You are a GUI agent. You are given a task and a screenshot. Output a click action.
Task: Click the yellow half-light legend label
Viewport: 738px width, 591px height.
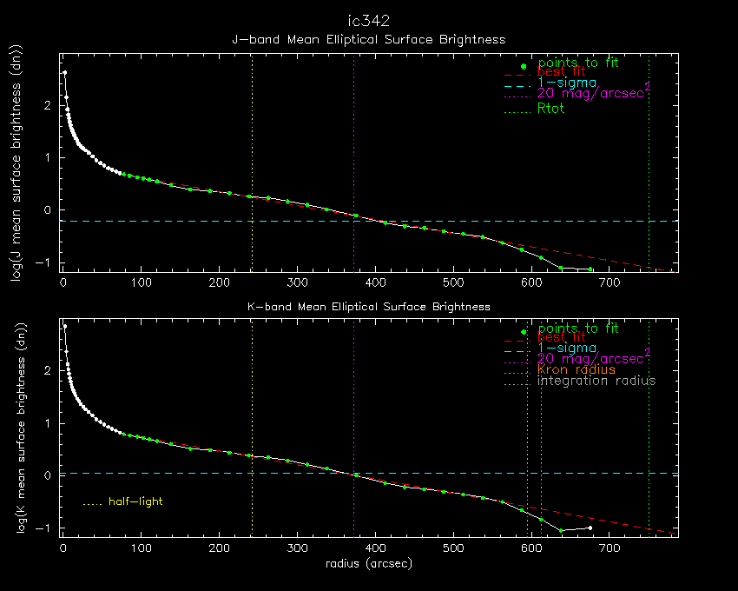coord(135,501)
